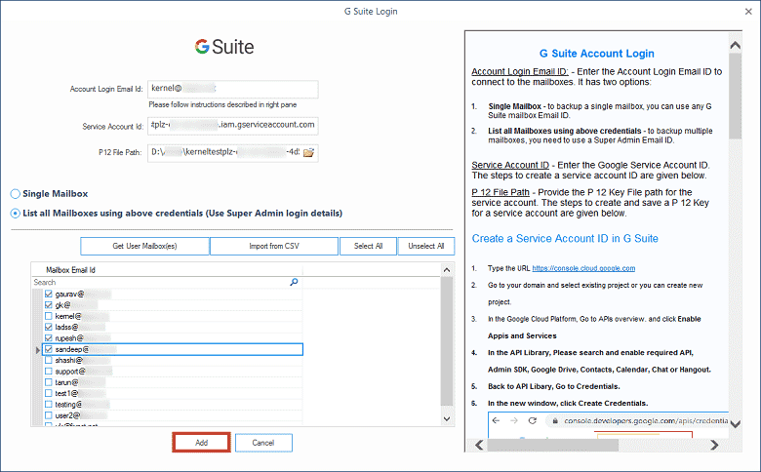Select the Single Mailbox radio option
The height and width of the screenshot is (472, 761).
tap(16, 194)
